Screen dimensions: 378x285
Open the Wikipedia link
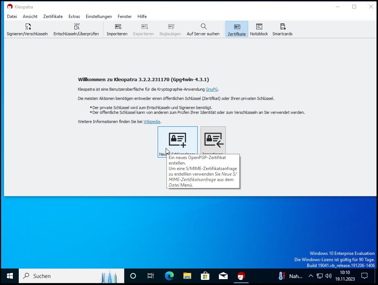click(x=152, y=122)
